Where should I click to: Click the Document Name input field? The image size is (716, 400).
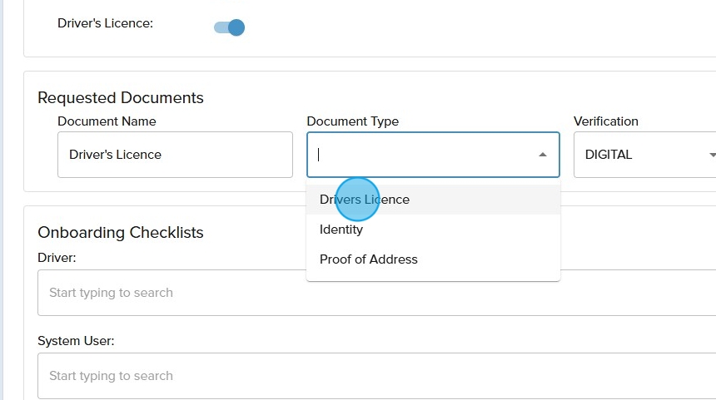[x=175, y=155]
